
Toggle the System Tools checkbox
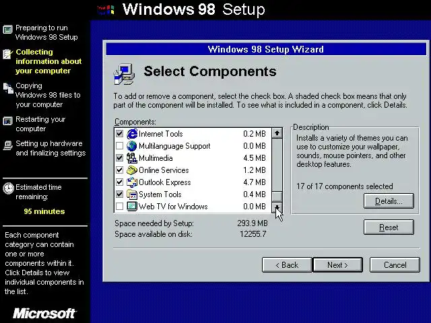(x=119, y=194)
